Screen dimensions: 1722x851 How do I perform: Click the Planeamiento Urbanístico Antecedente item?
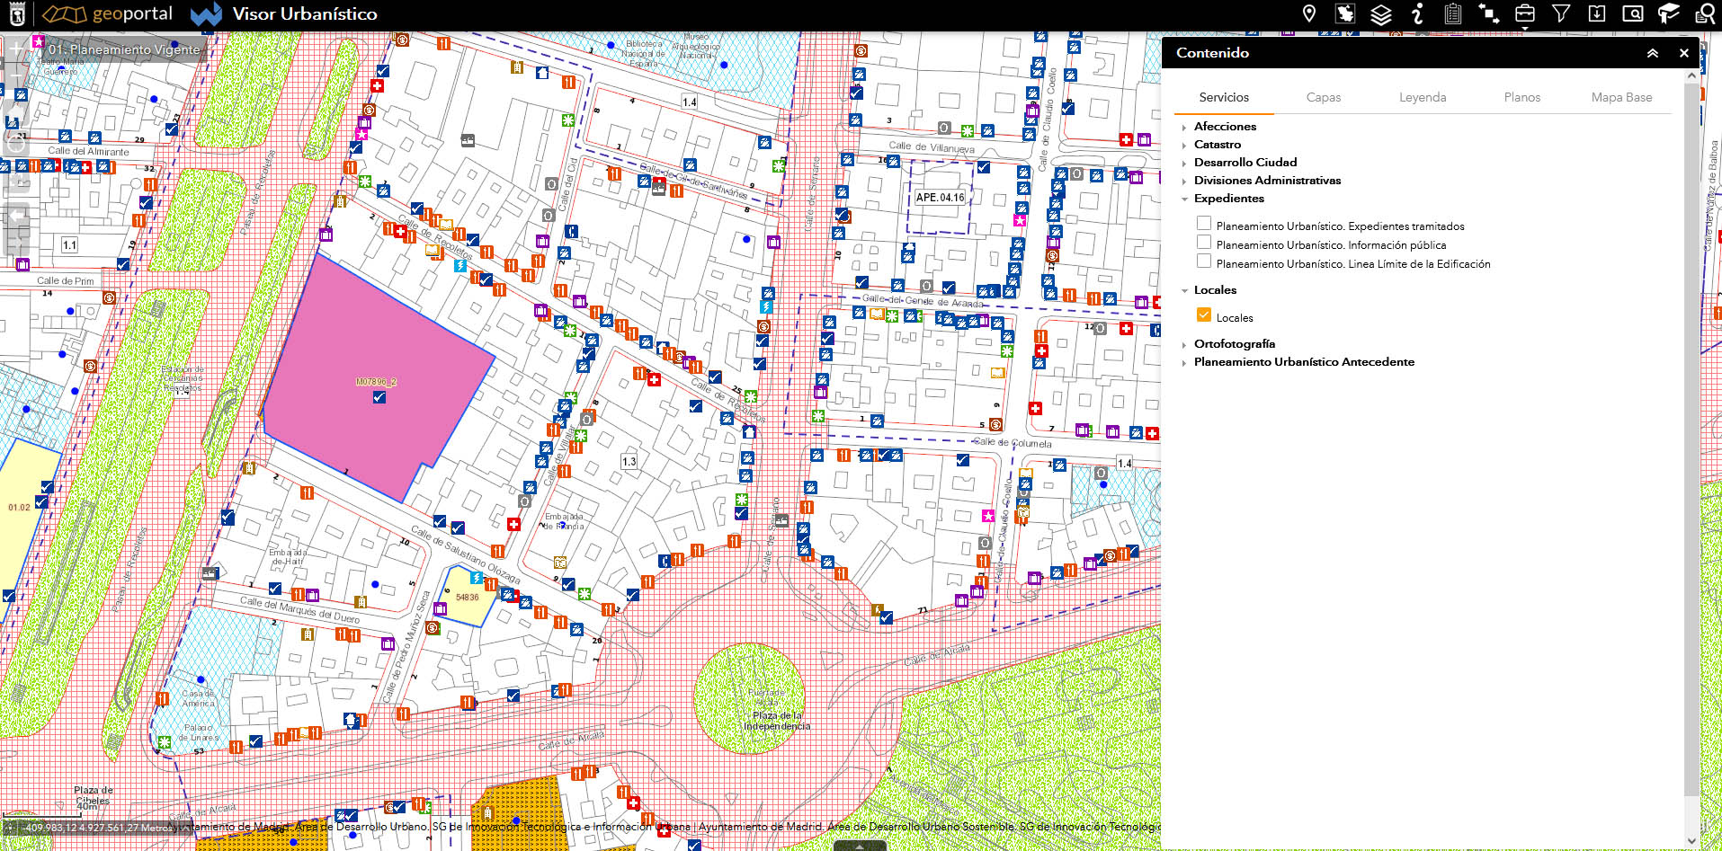pos(1304,362)
